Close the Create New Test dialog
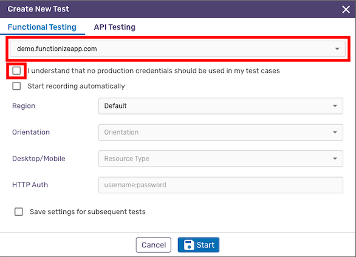 [346, 9]
